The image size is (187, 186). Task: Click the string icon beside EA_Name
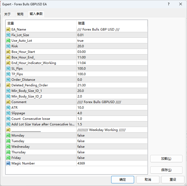click(x=8, y=29)
